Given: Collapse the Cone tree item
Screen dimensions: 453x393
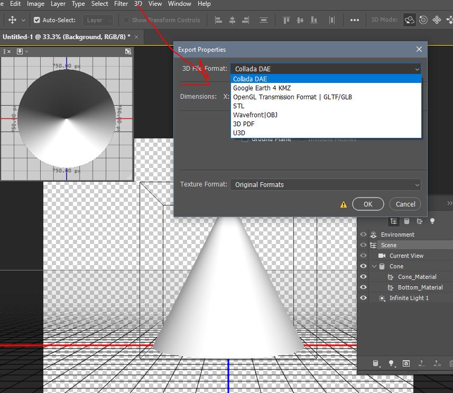Looking at the screenshot, I should point(374,266).
